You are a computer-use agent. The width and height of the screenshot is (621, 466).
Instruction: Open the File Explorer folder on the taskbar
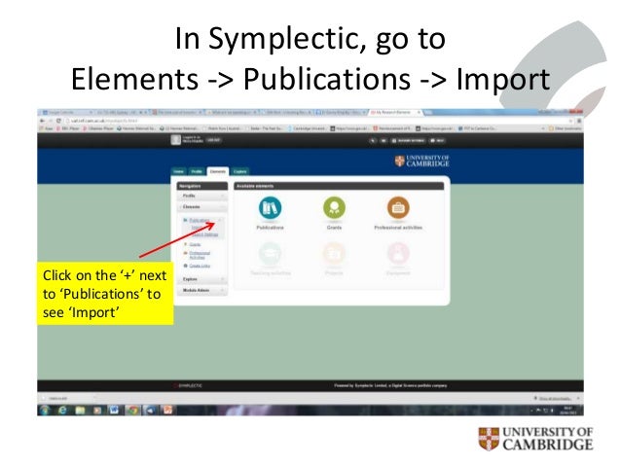coord(80,411)
